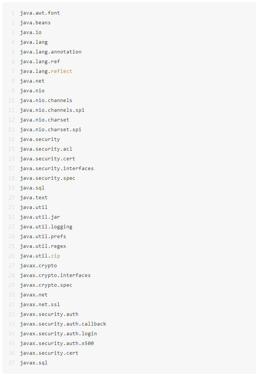
Task: Place cursor on java.nio.channels.spi
Action: point(52,110)
